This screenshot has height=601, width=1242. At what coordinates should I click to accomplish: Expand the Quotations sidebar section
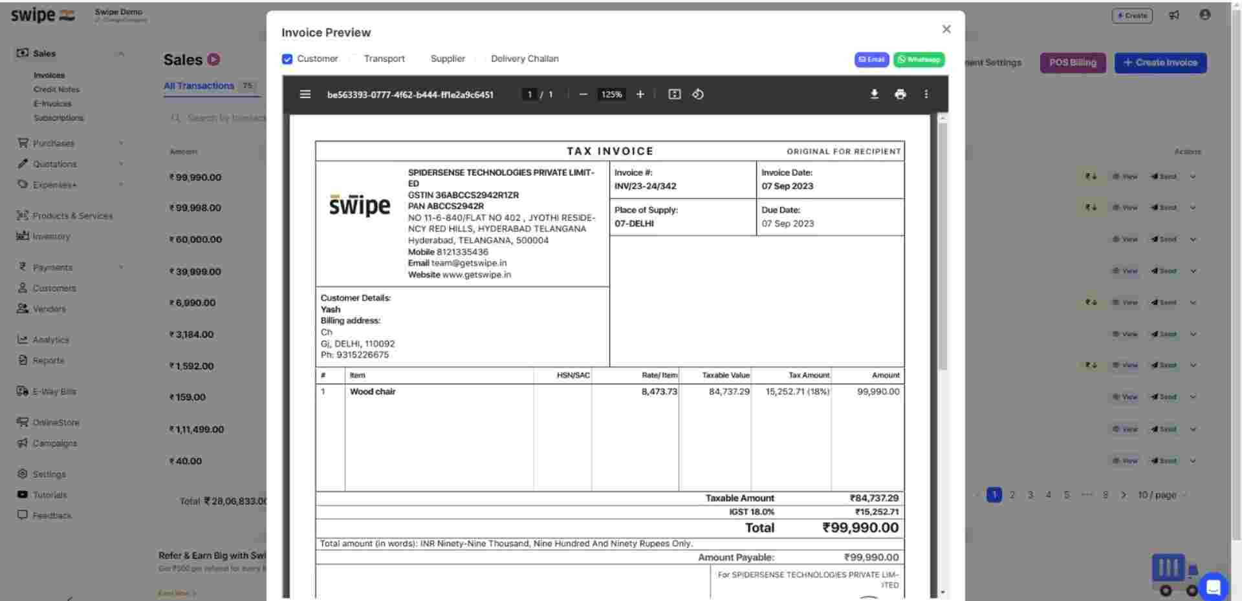coord(121,164)
